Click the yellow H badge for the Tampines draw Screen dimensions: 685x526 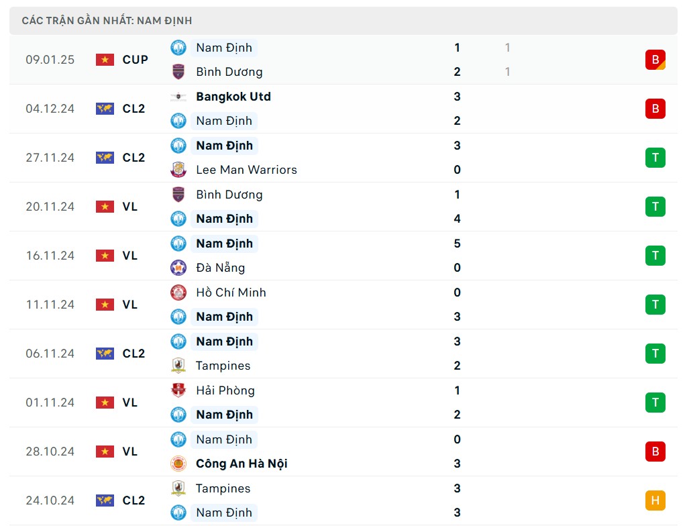point(655,500)
